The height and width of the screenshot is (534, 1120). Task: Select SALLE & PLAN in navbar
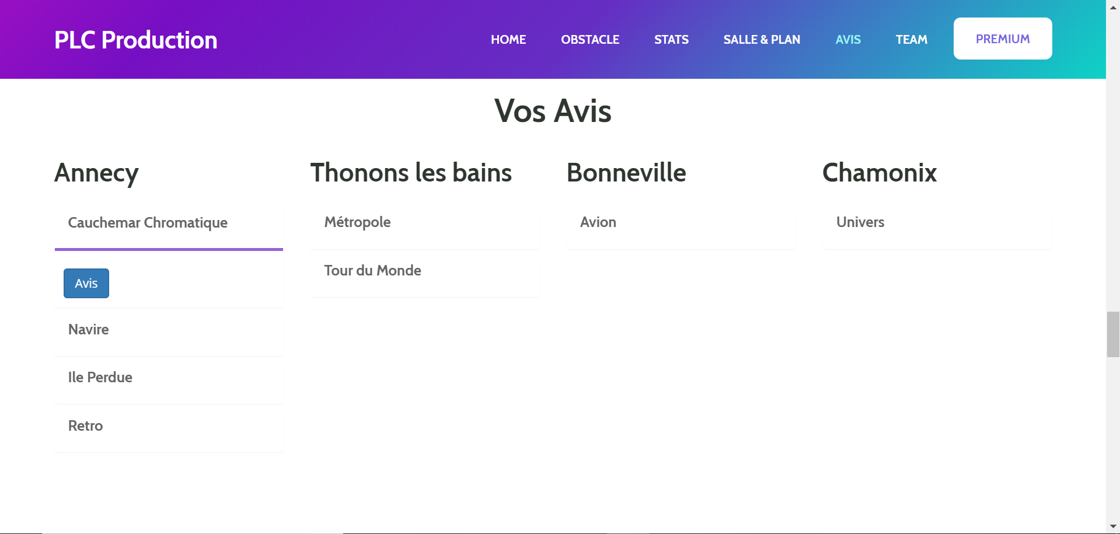click(762, 40)
